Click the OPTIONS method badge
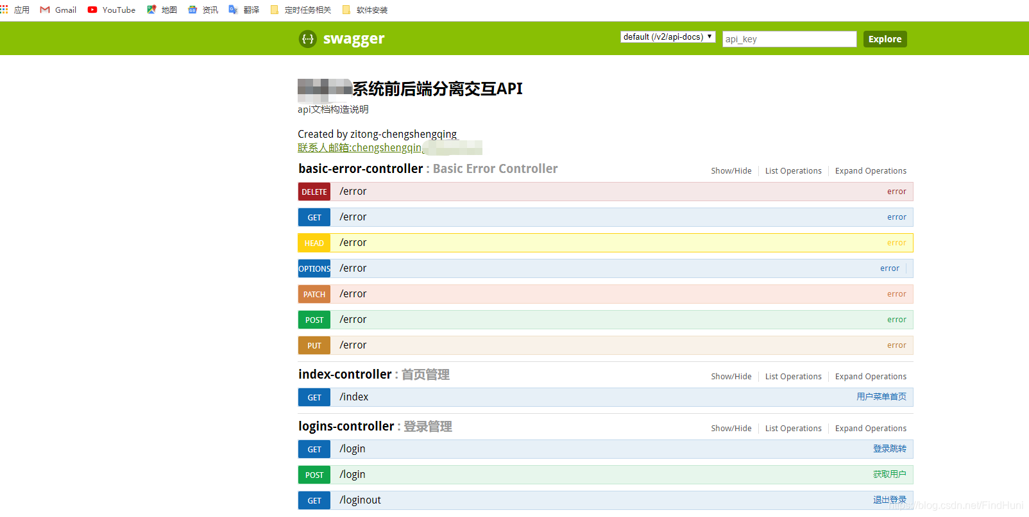 coord(314,268)
